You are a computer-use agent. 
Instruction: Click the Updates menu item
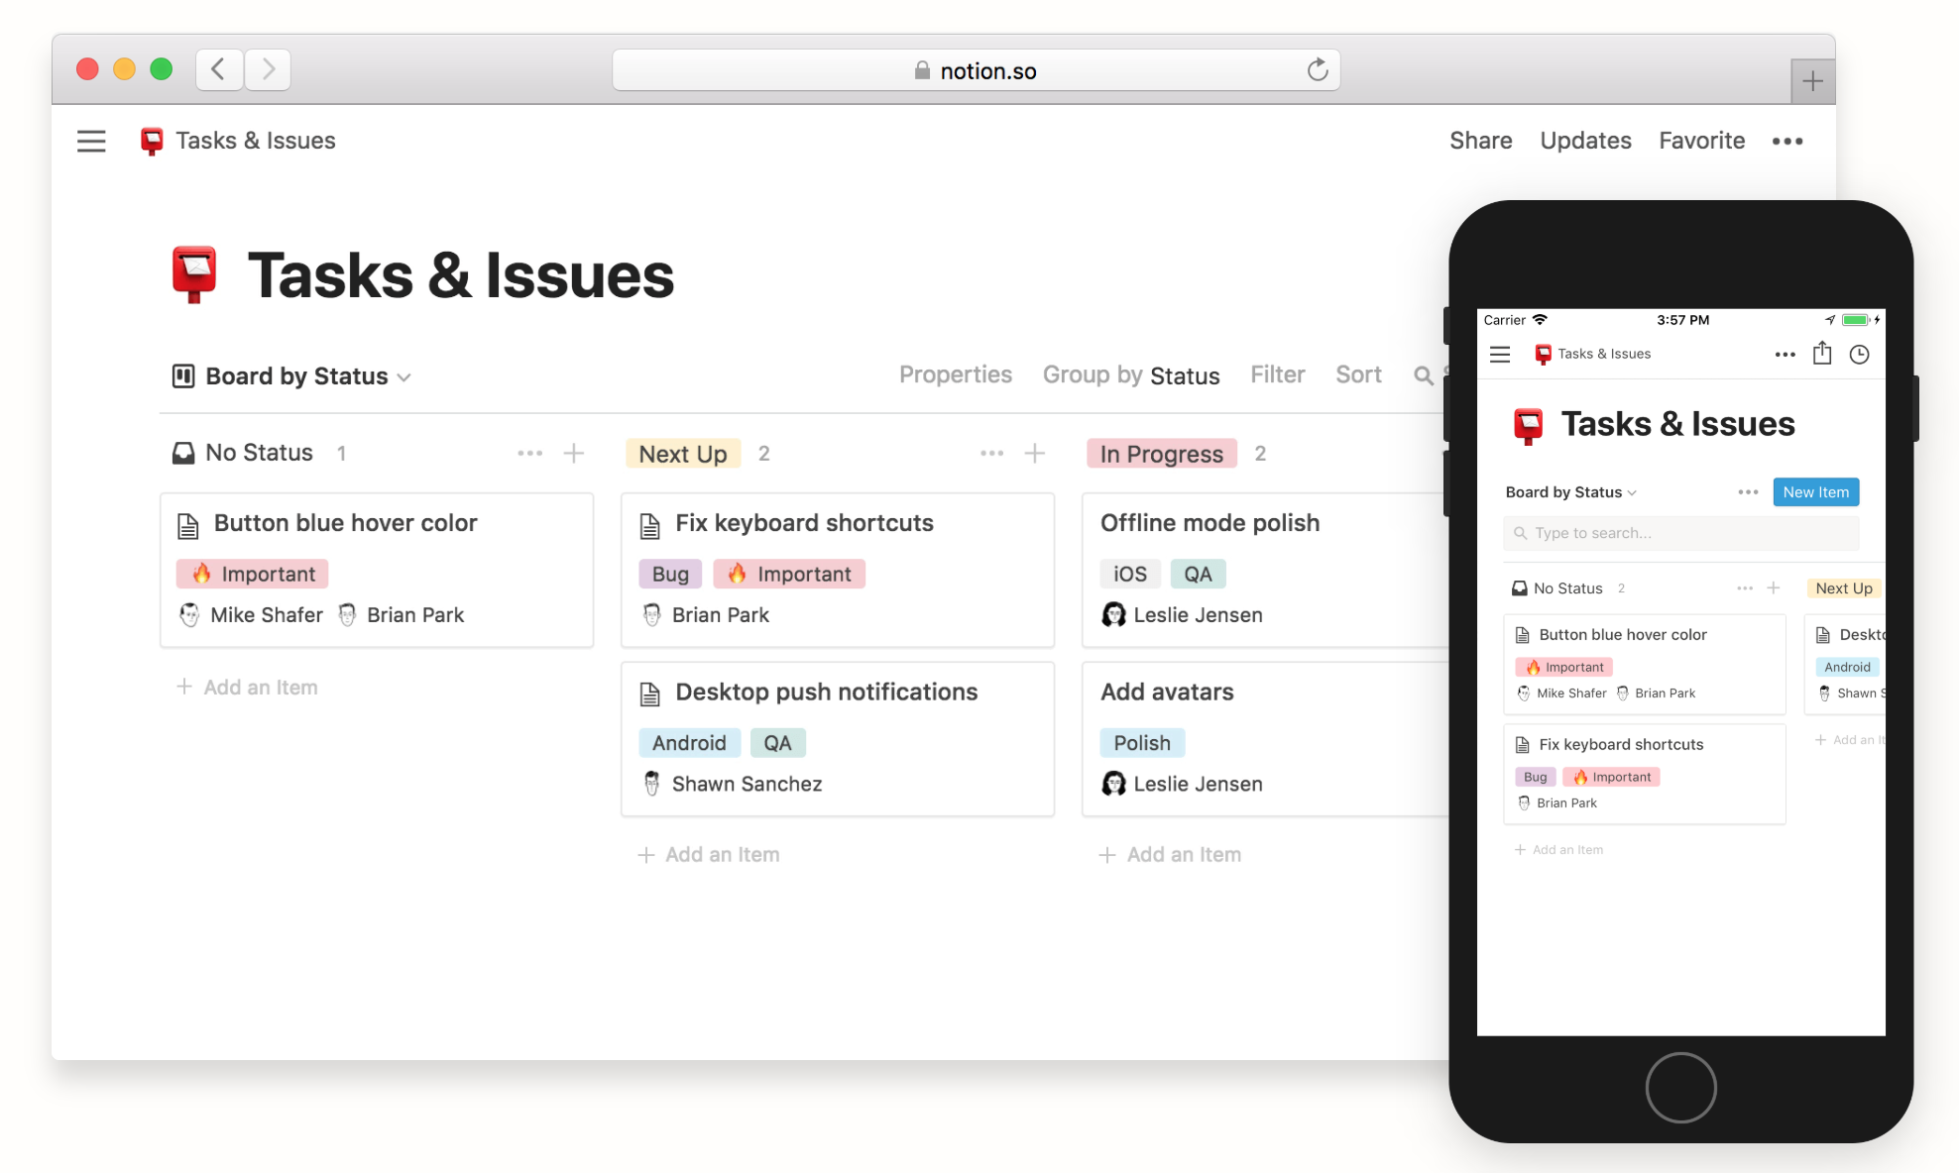coord(1586,140)
